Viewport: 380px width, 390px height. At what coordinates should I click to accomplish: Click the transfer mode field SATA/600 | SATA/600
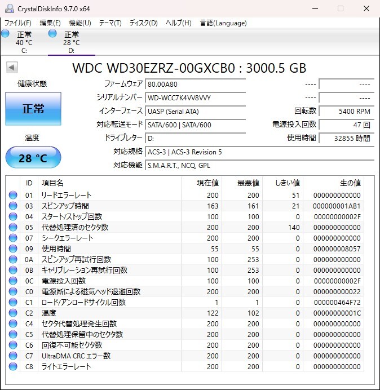click(195, 125)
